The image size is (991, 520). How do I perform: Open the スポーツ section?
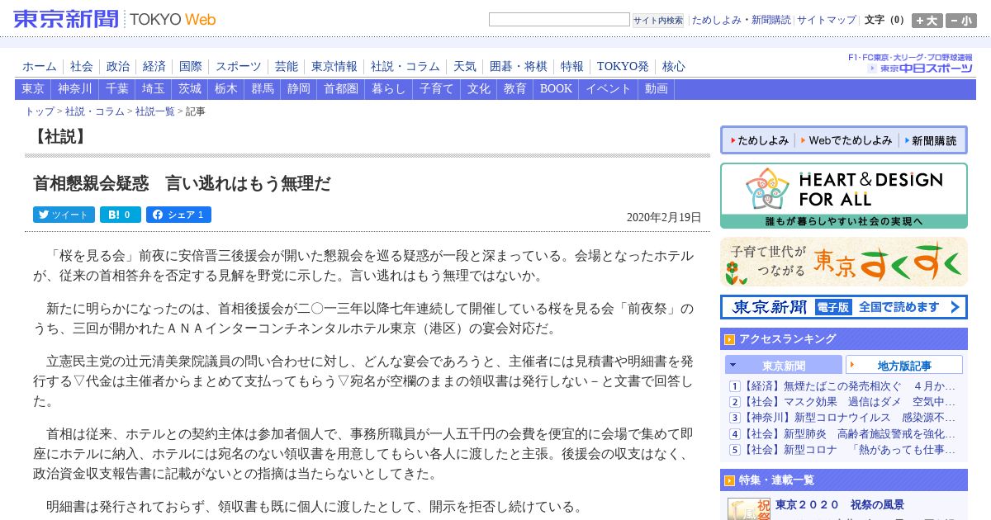239,66
